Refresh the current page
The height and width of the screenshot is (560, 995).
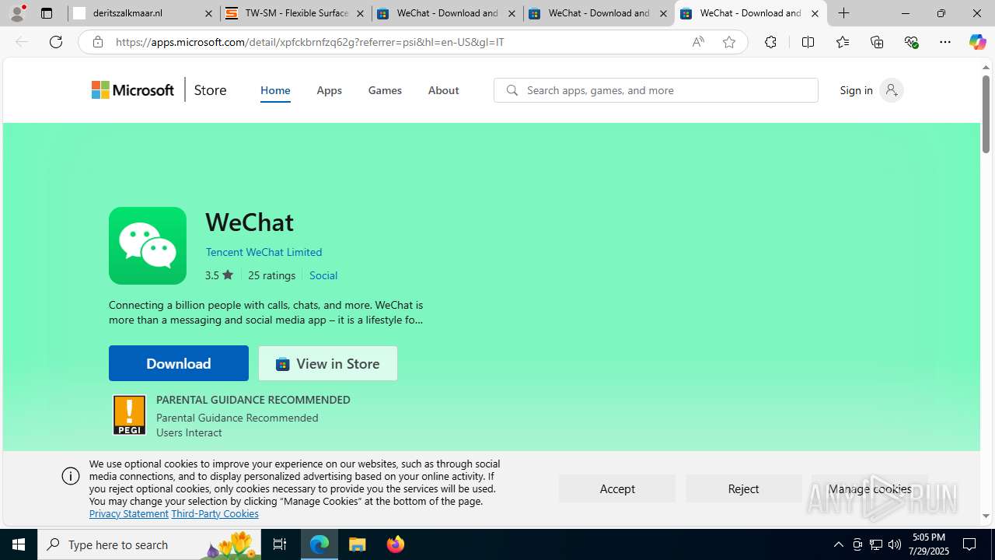coord(56,42)
